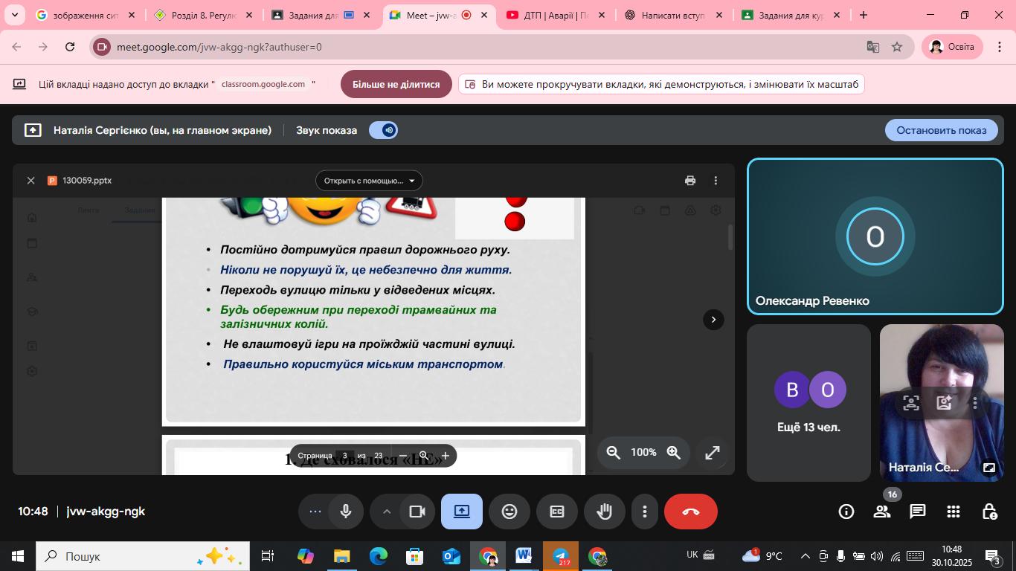Open the in-call chat panel
This screenshot has height=571, width=1016.
click(x=918, y=512)
